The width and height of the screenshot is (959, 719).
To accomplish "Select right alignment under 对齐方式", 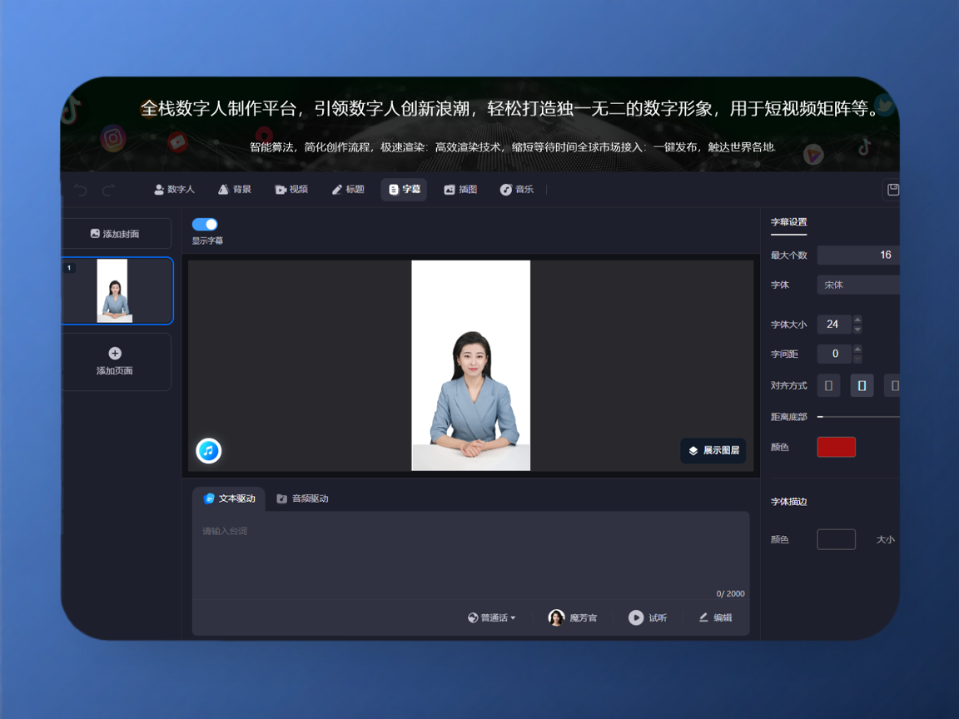I will point(895,385).
